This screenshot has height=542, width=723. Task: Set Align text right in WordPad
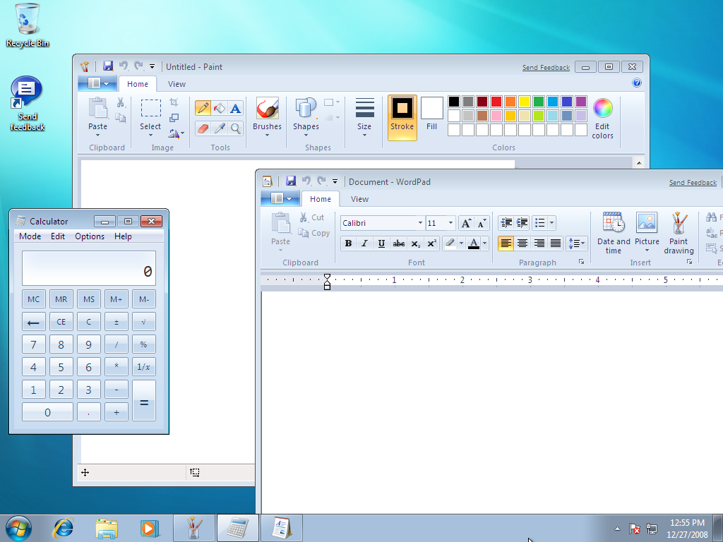pyautogui.click(x=539, y=243)
